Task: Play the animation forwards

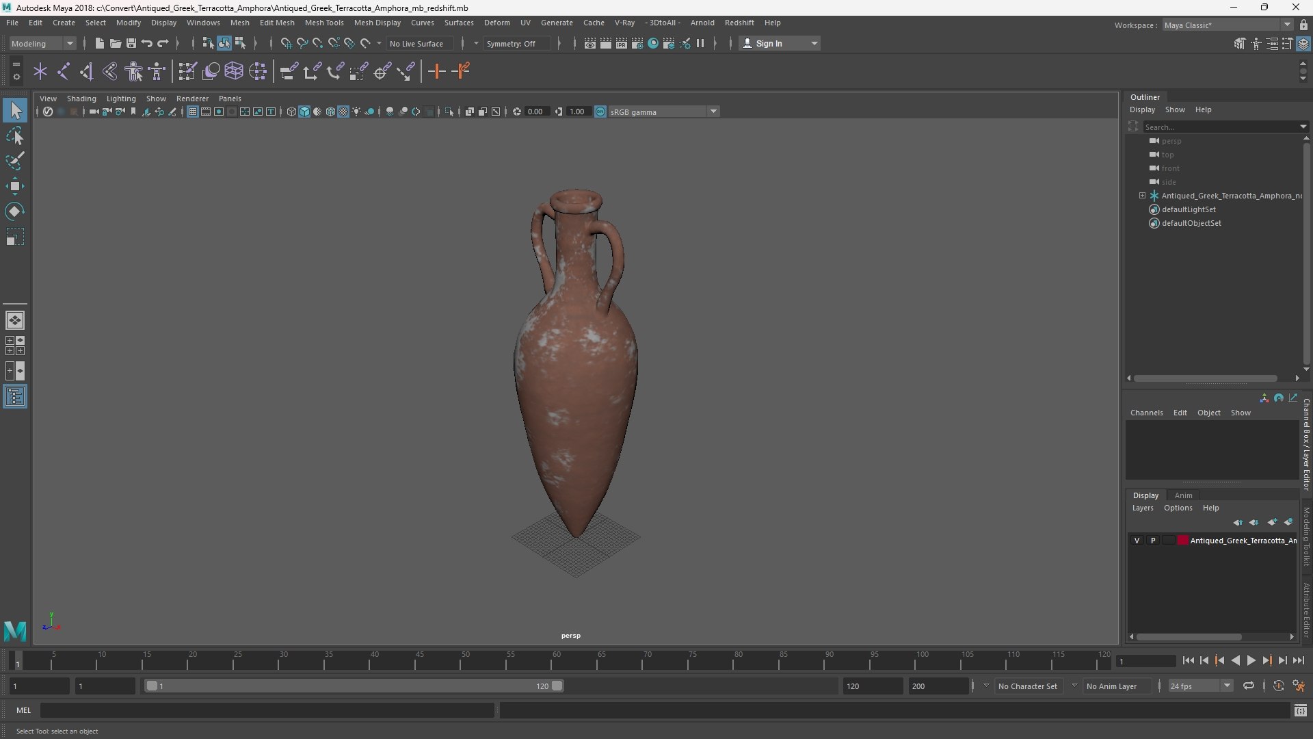Action: (1251, 660)
